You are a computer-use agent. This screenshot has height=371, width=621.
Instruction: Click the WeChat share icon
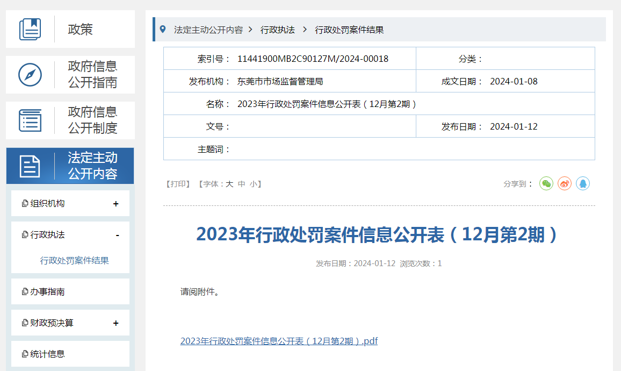(x=546, y=184)
